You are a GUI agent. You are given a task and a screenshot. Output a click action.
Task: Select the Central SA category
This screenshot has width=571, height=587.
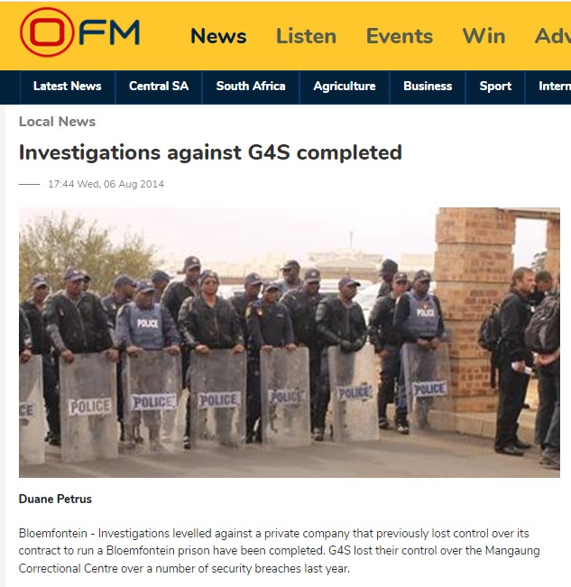click(159, 87)
